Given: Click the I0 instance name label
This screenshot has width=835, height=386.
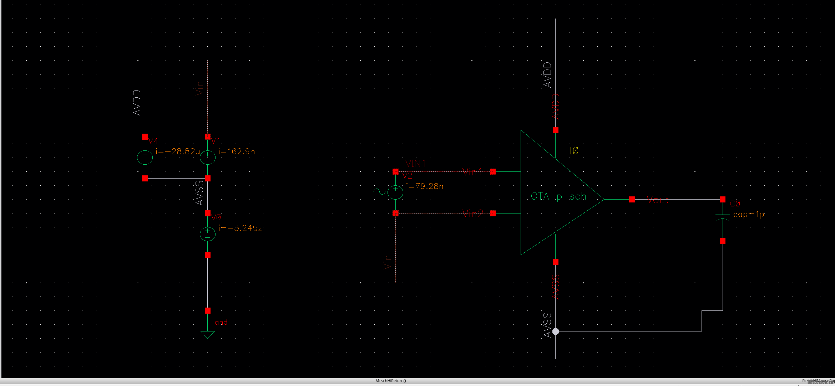Looking at the screenshot, I should tap(574, 151).
